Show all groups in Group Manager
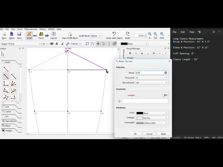Viewport: 223px width, 167px height. [130, 53]
